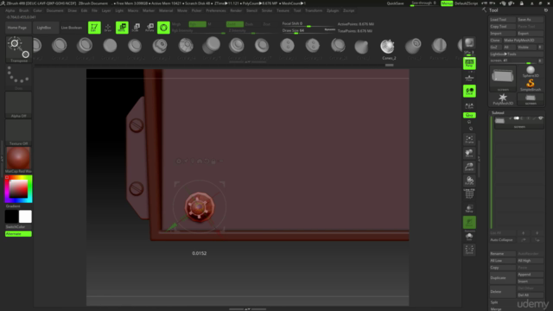
Task: Toggle the screen subtool eye visibility
Action: click(x=540, y=118)
